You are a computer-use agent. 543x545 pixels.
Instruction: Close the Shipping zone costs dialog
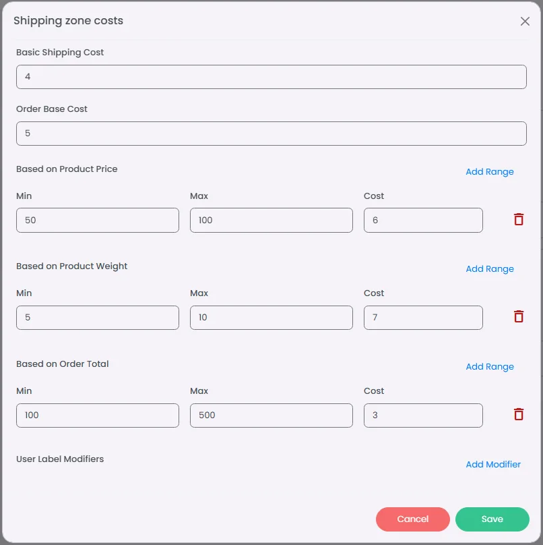coord(525,21)
